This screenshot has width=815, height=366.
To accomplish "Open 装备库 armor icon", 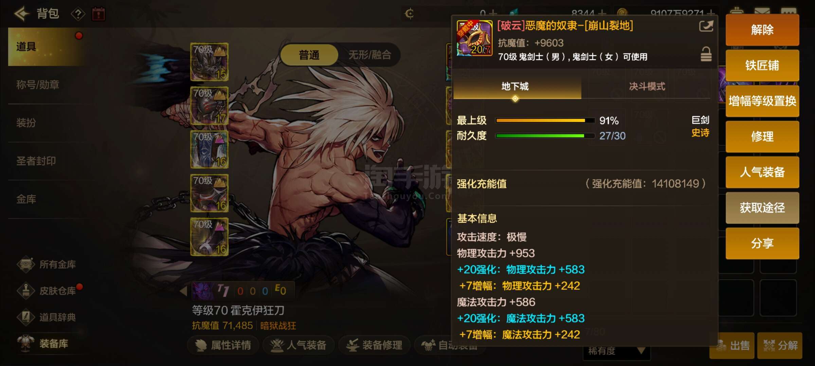I will pyautogui.click(x=26, y=343).
